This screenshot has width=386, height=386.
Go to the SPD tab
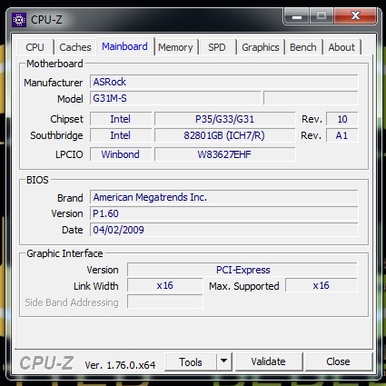217,47
